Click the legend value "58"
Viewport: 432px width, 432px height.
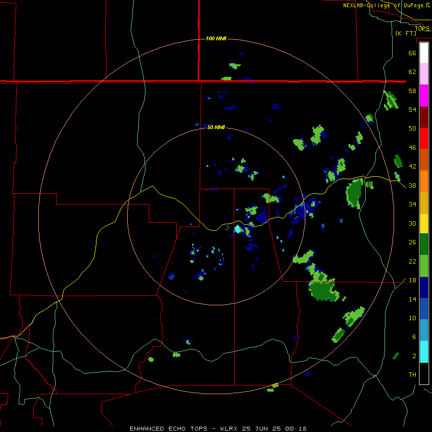[412, 91]
